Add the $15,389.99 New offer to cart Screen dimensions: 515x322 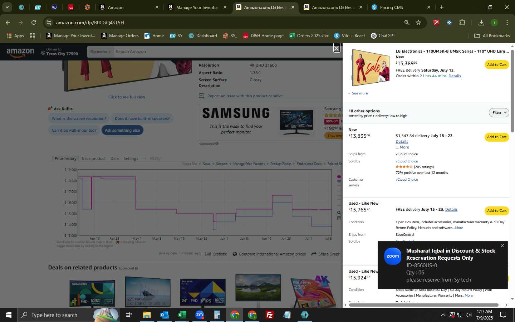[x=497, y=65]
